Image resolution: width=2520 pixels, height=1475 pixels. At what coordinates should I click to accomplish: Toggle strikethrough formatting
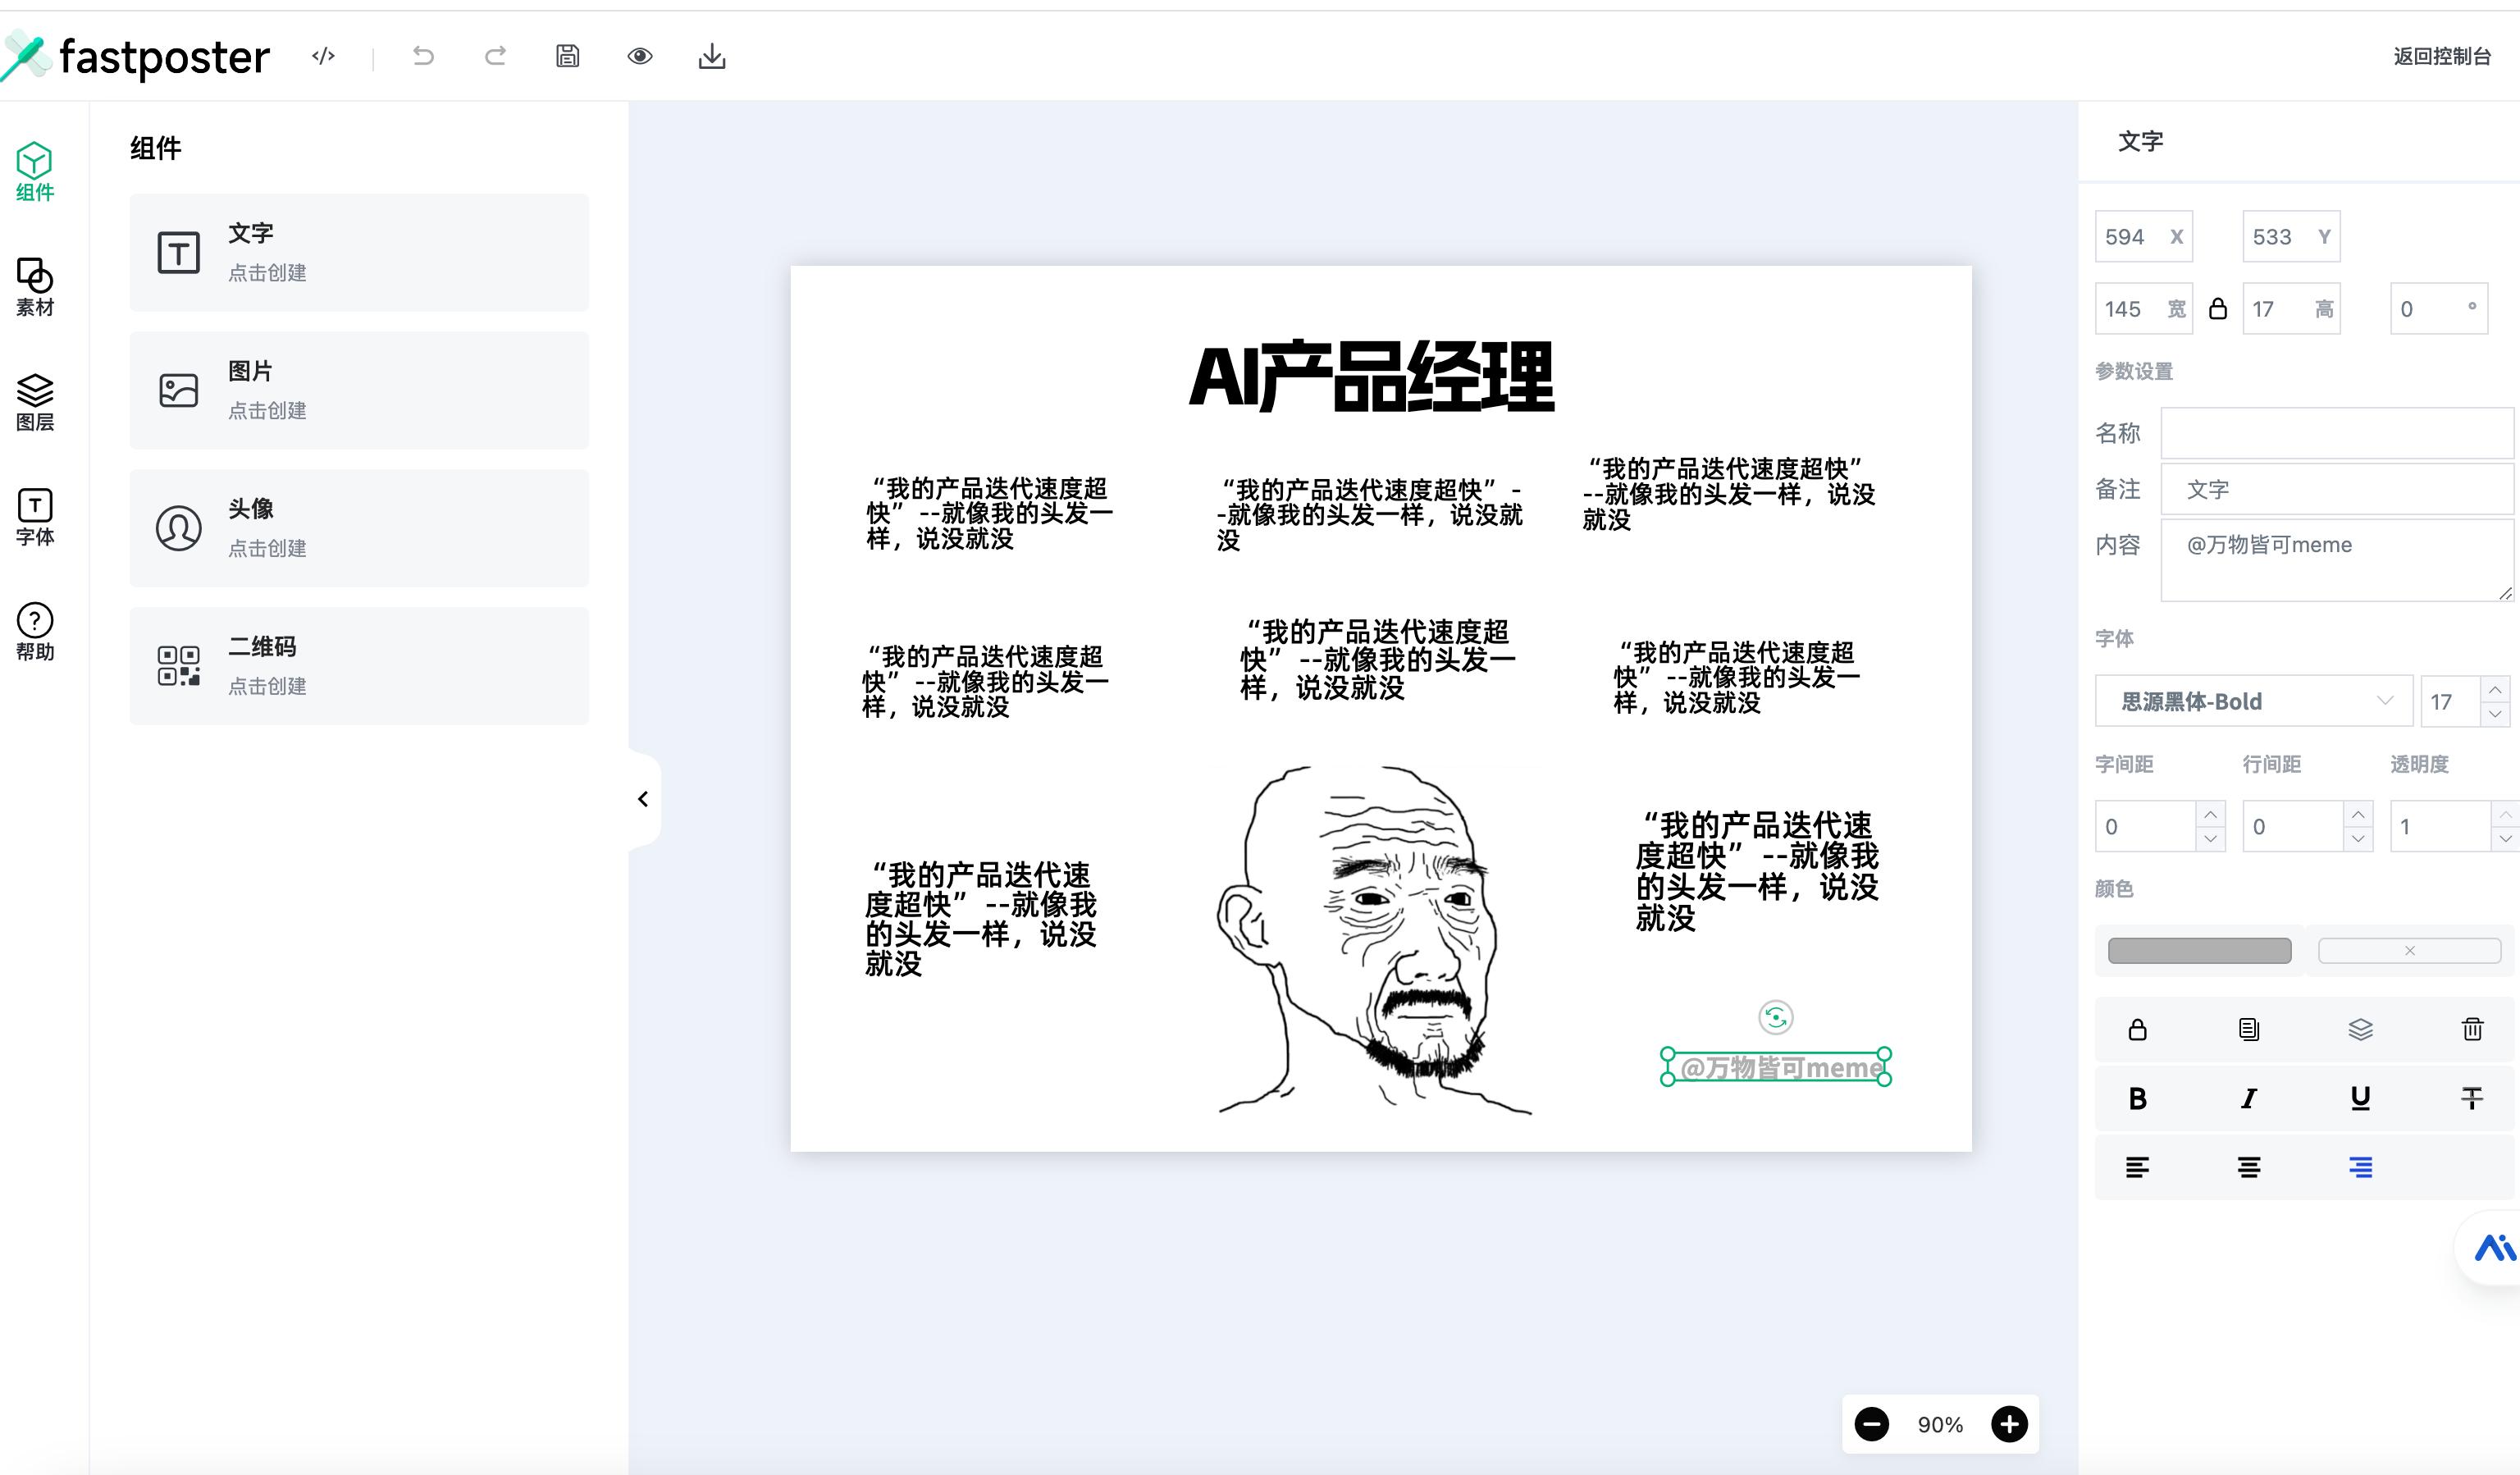pos(2472,1098)
